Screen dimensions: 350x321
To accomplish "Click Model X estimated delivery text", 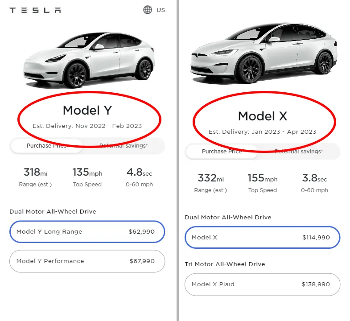I will coord(262,132).
